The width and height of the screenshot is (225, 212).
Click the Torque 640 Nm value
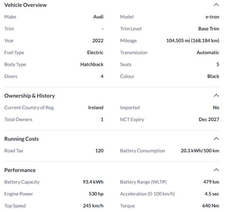coord(211,206)
